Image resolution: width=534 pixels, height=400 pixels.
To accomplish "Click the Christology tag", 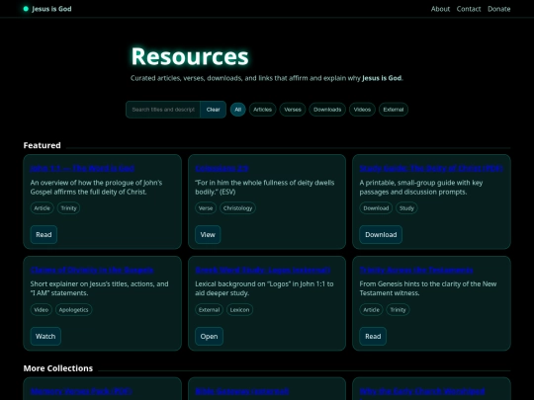I will [x=237, y=208].
